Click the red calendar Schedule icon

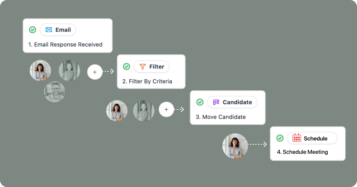[x=297, y=138]
